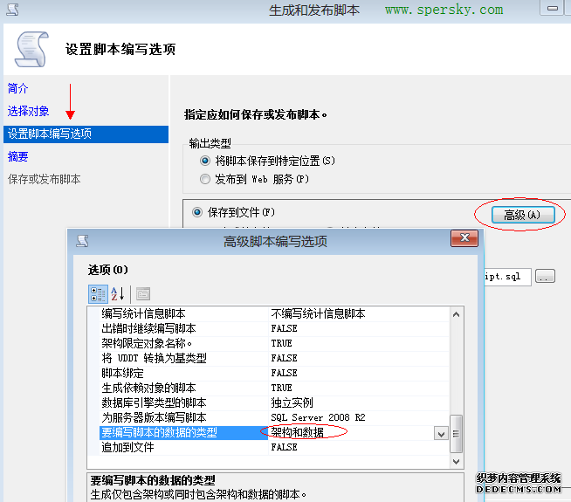
Task: Click the advanced options dialog title icon
Action: [82, 241]
